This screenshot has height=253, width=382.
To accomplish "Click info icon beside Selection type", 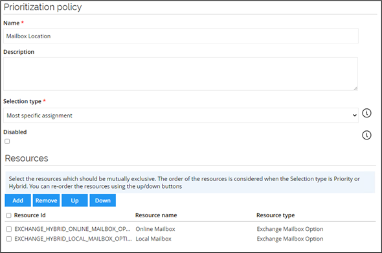I will click(x=366, y=113).
